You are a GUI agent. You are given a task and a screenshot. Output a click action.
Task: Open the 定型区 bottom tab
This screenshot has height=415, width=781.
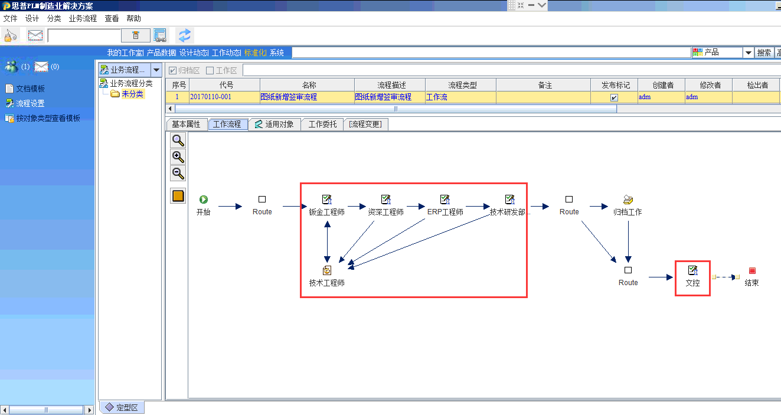pyautogui.click(x=122, y=407)
